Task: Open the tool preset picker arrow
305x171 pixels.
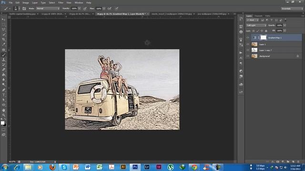Action: [10, 9]
